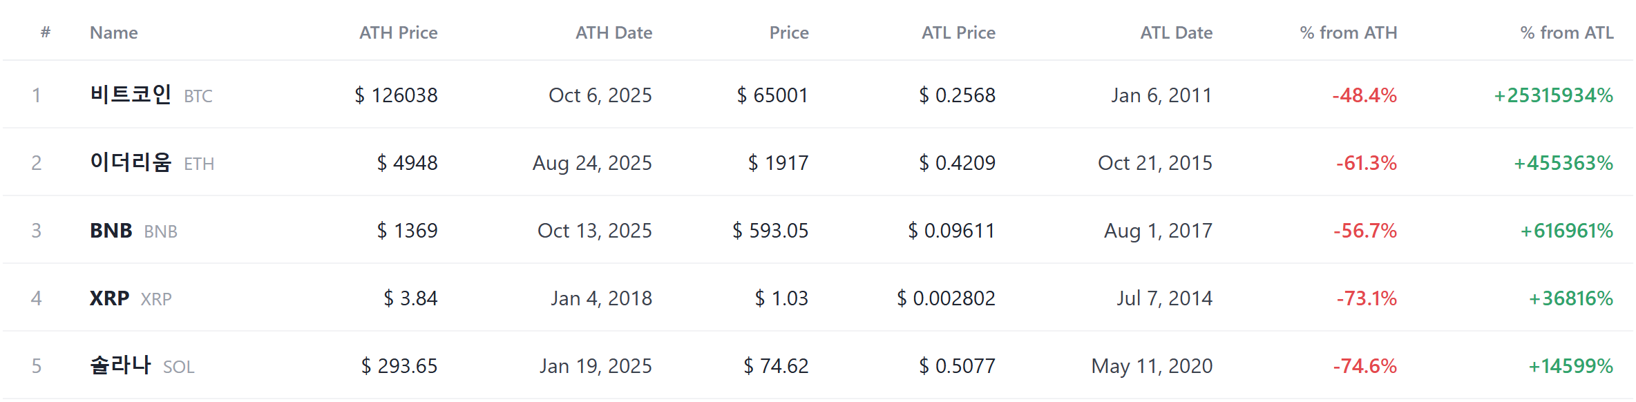Screen dimensions: 1636x402
Task: Select Bitcoin's ATH price $ 126038
Action: point(396,95)
